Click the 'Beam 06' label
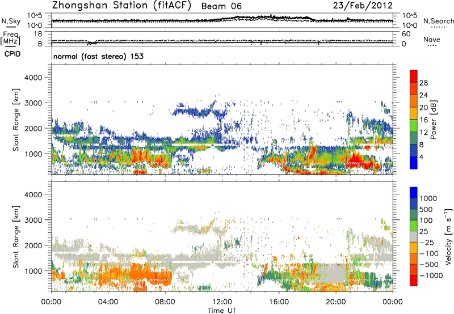Viewport: 454px width, 314px height. pos(221,6)
